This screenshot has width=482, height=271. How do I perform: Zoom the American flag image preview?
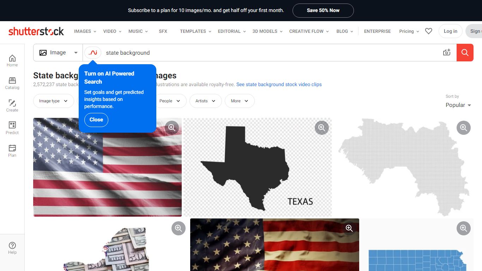coord(172,127)
